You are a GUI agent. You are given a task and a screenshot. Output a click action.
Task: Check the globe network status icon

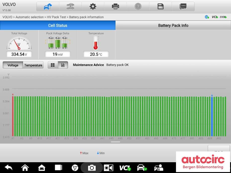point(207,17)
